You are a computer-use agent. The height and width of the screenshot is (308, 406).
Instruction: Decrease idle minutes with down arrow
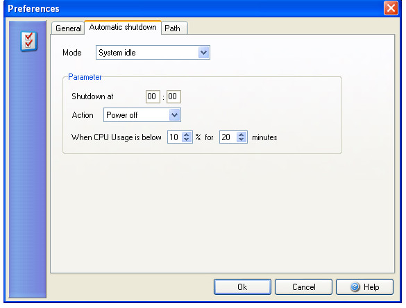[x=242, y=140]
